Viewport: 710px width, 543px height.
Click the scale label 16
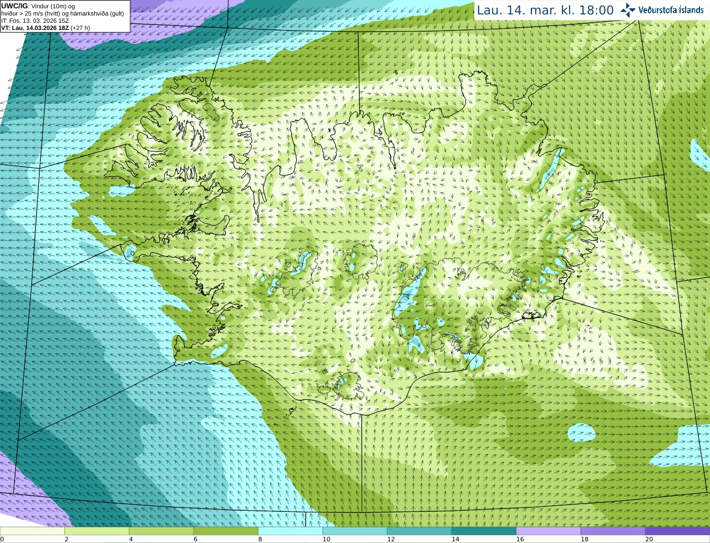point(520,539)
